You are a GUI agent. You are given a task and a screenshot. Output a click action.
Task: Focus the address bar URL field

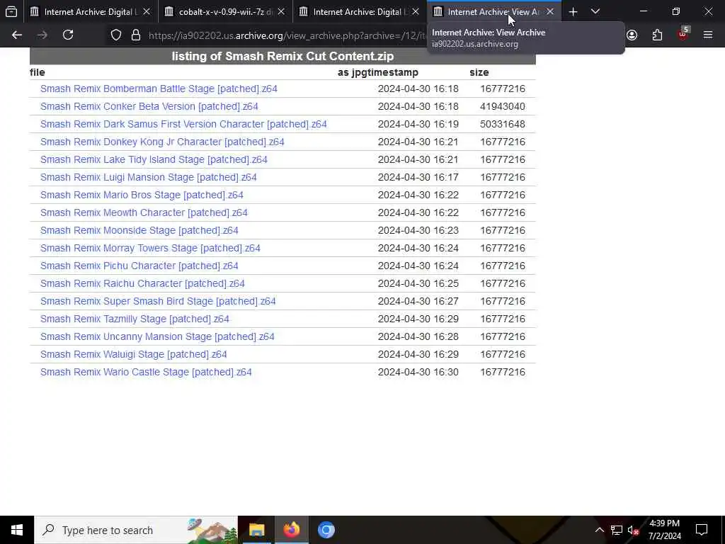coord(287,35)
